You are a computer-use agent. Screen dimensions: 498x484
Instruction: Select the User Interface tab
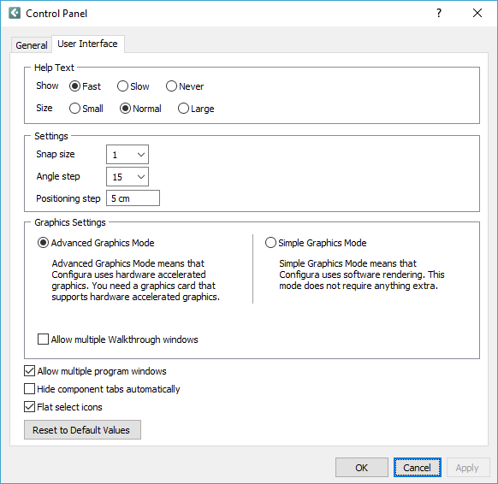87,44
